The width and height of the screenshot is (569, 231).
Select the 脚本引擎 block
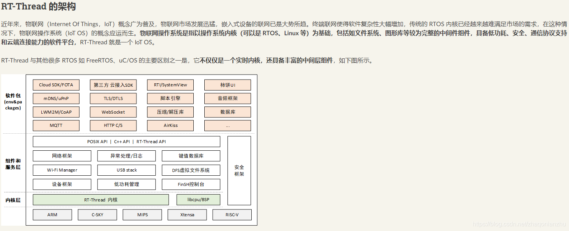coord(170,98)
